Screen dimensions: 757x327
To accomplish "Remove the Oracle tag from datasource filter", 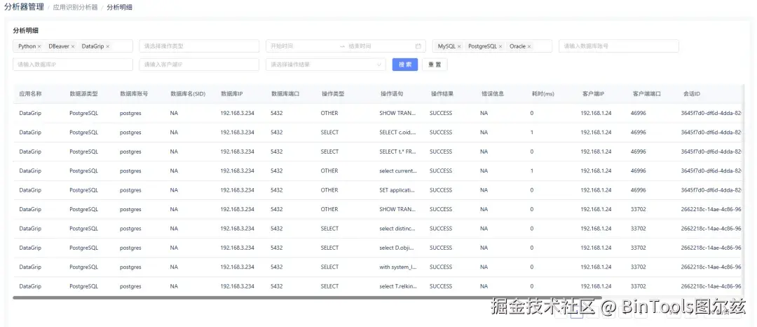I will click(x=529, y=46).
